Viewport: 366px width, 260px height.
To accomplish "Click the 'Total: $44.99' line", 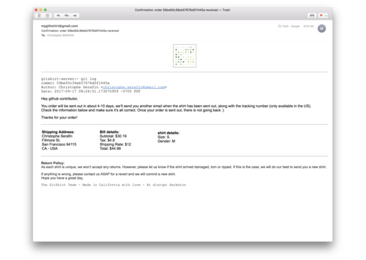I will pos(110,148).
